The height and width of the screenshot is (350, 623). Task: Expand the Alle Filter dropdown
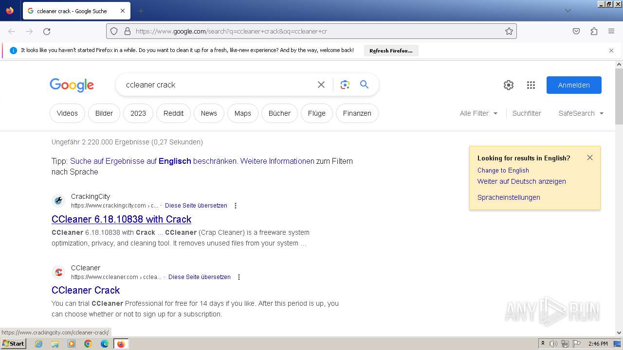[x=479, y=113]
